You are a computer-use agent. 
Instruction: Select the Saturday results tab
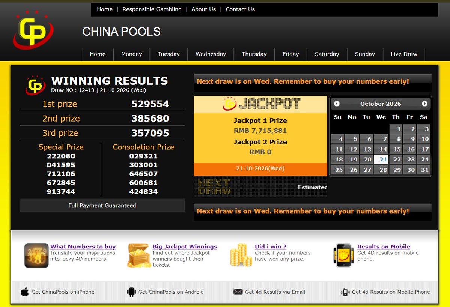327,54
